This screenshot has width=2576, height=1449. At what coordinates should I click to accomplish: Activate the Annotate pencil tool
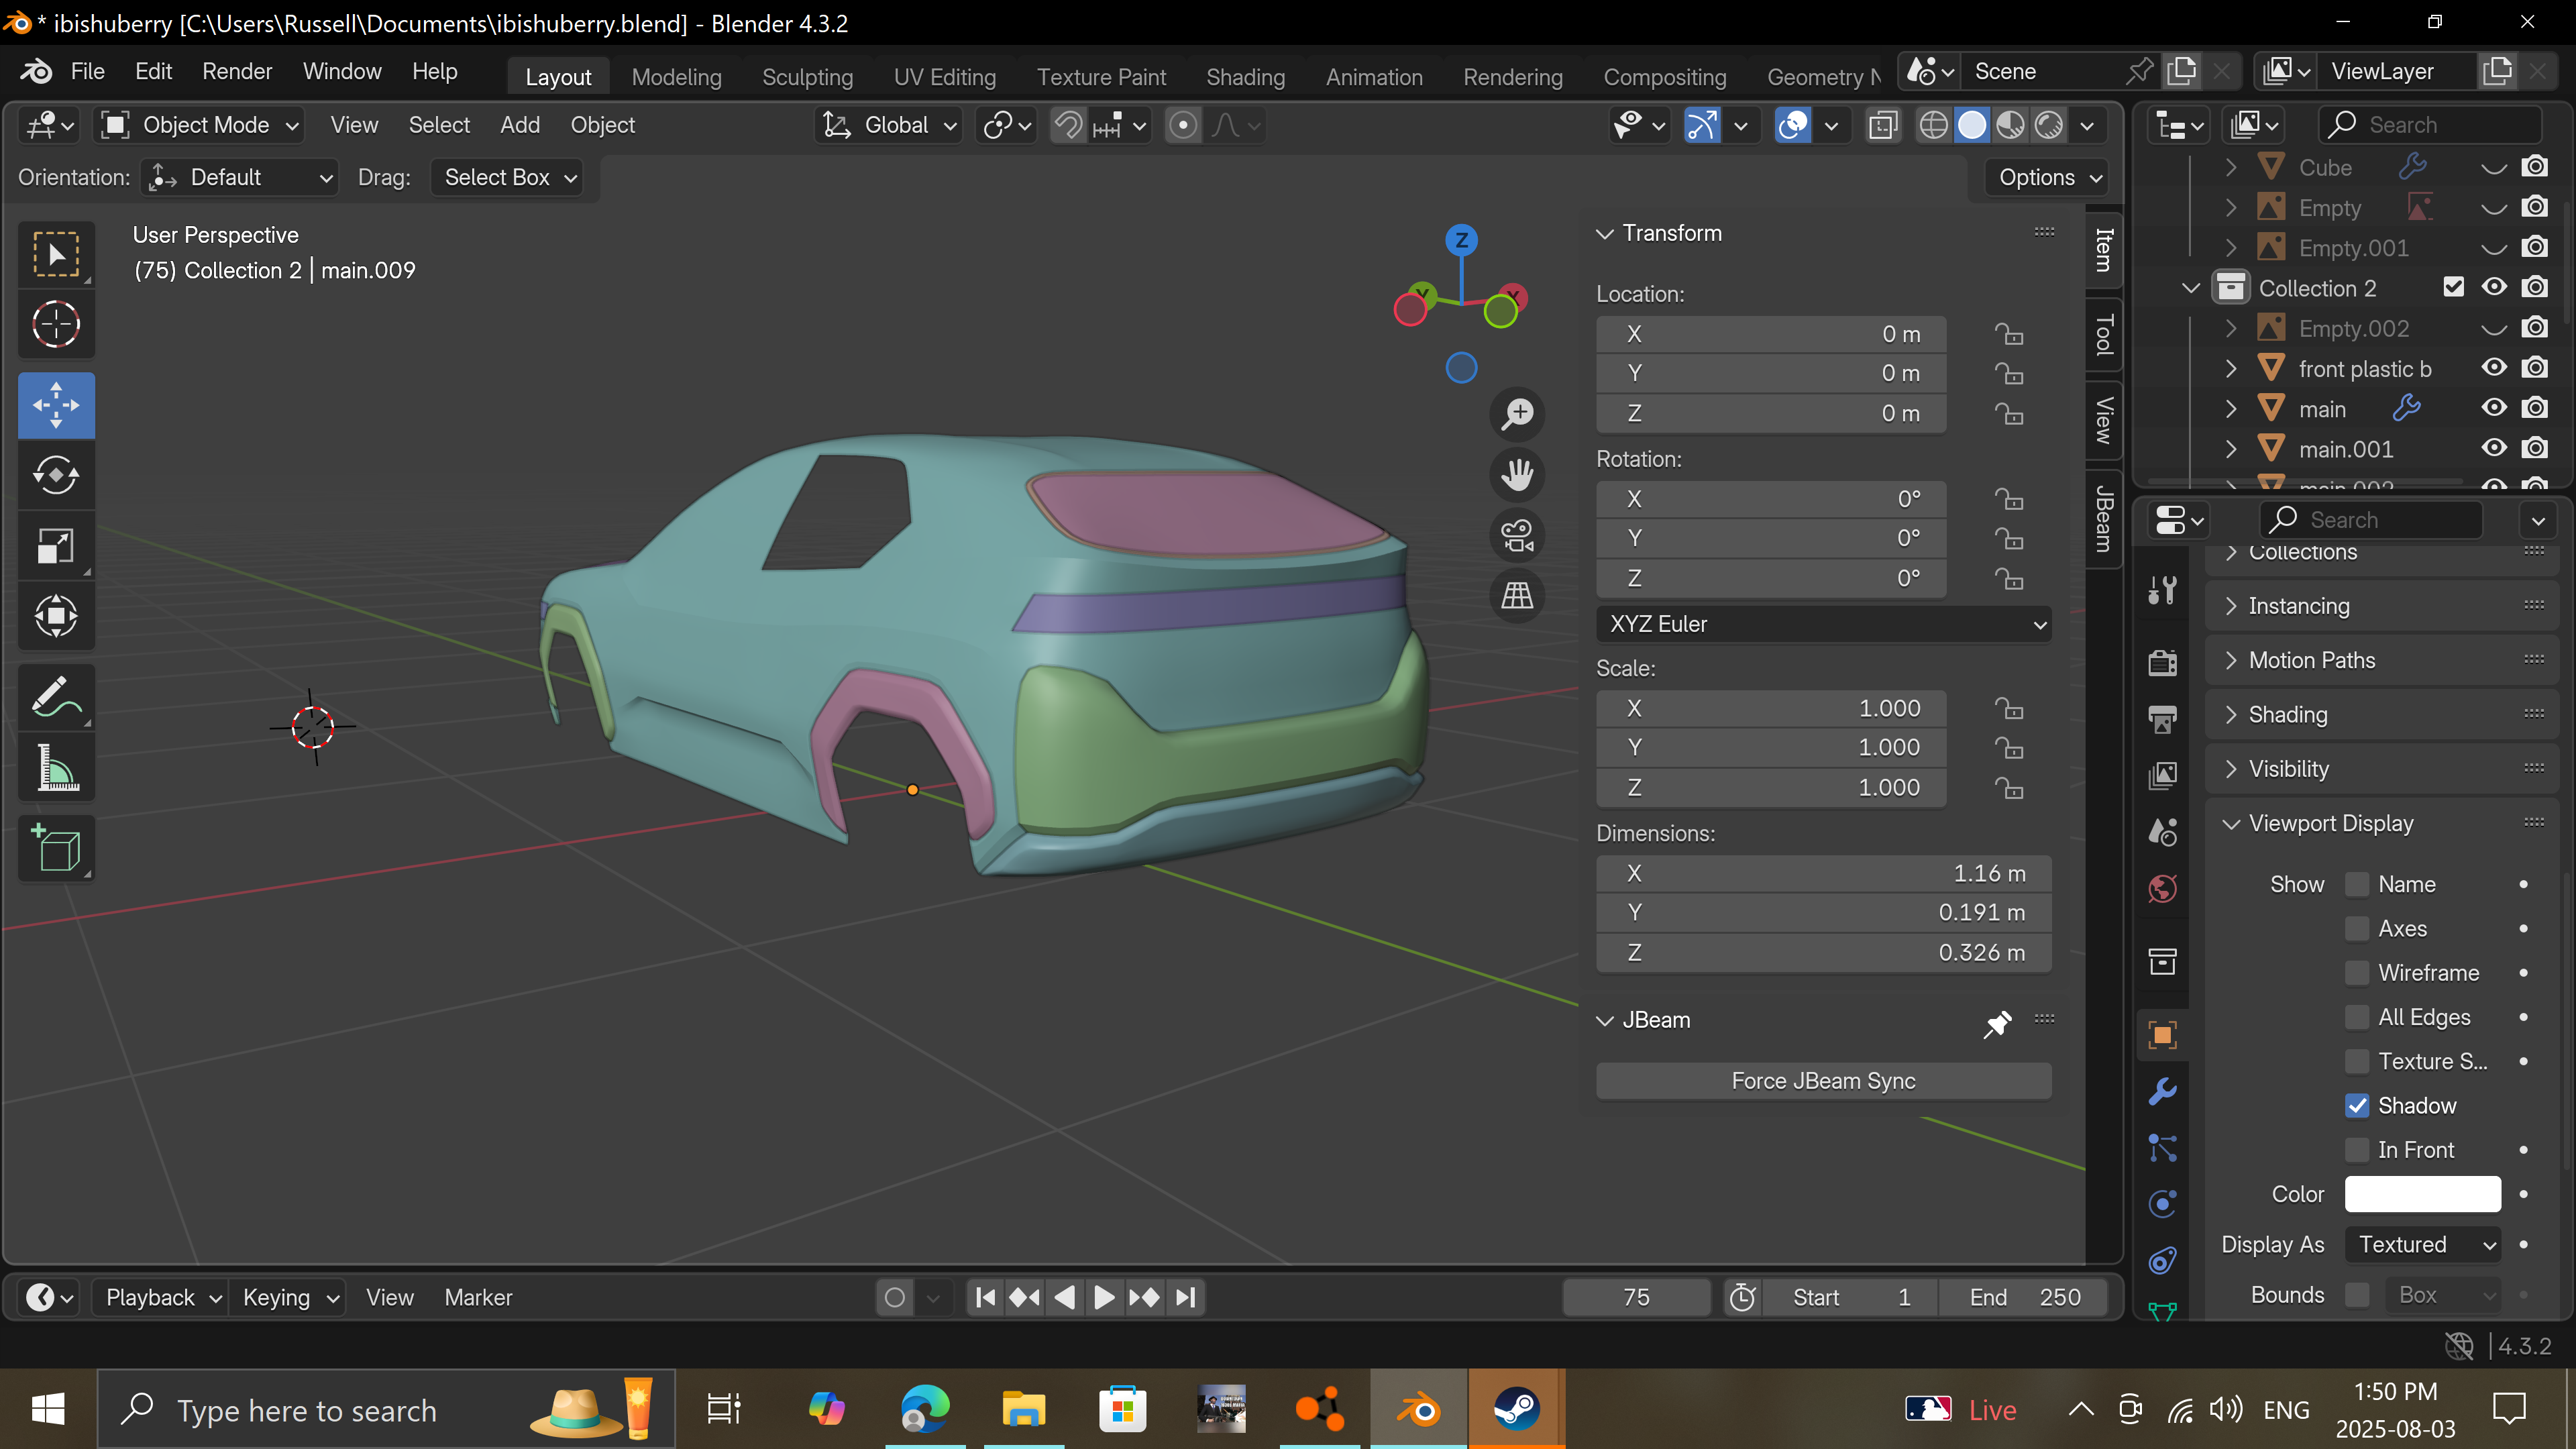pyautogui.click(x=56, y=697)
